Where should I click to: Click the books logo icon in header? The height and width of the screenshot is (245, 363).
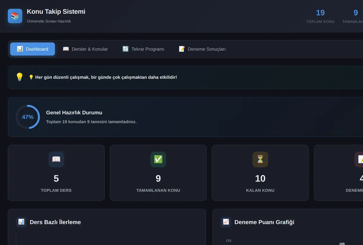[15, 16]
